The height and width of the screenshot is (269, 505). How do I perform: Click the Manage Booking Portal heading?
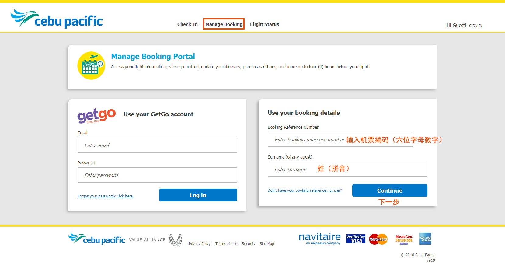pyautogui.click(x=153, y=57)
